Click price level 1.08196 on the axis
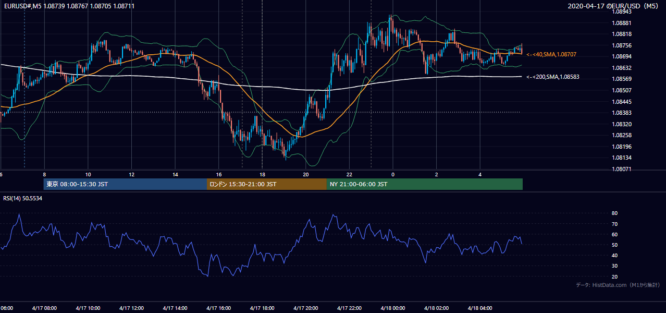The height and width of the screenshot is (313, 666). click(622, 147)
